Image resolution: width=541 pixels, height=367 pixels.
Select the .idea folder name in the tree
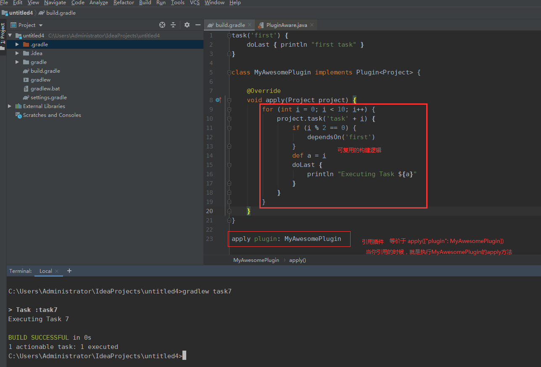[x=36, y=53]
